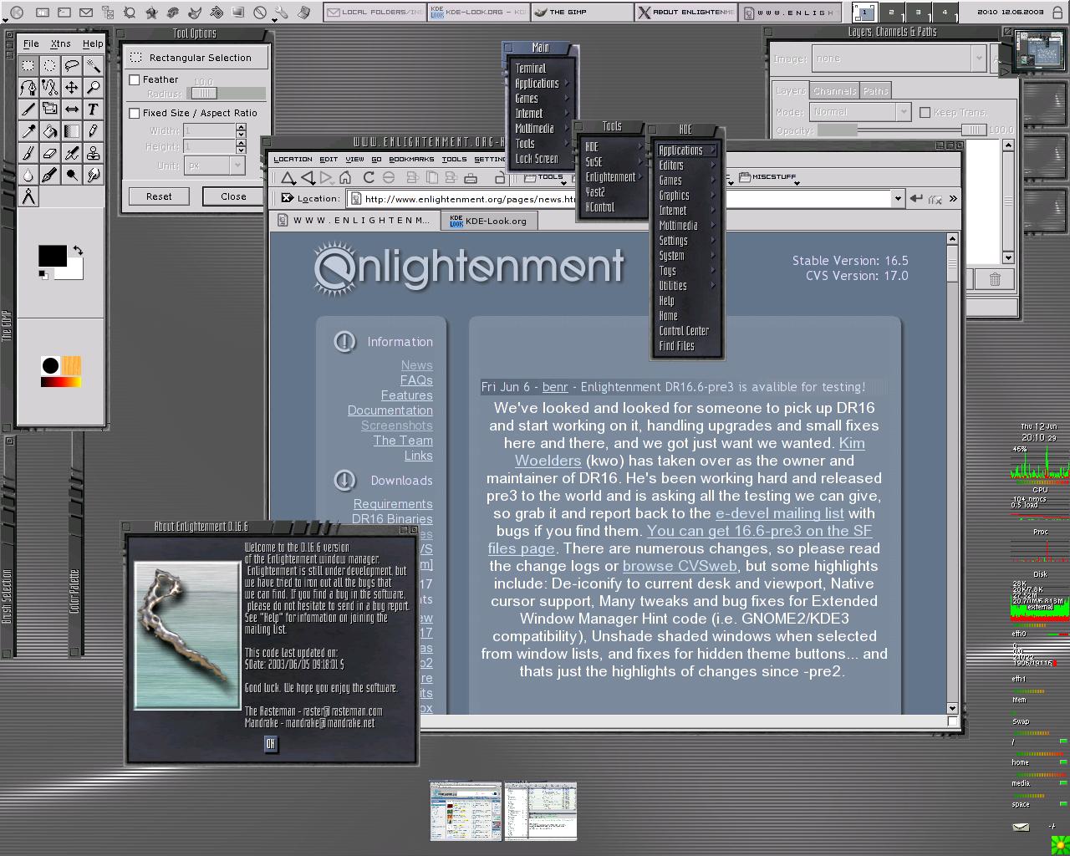The image size is (1070, 856).
Task: Select the Color Picker eyedropper tool
Action: point(28,130)
